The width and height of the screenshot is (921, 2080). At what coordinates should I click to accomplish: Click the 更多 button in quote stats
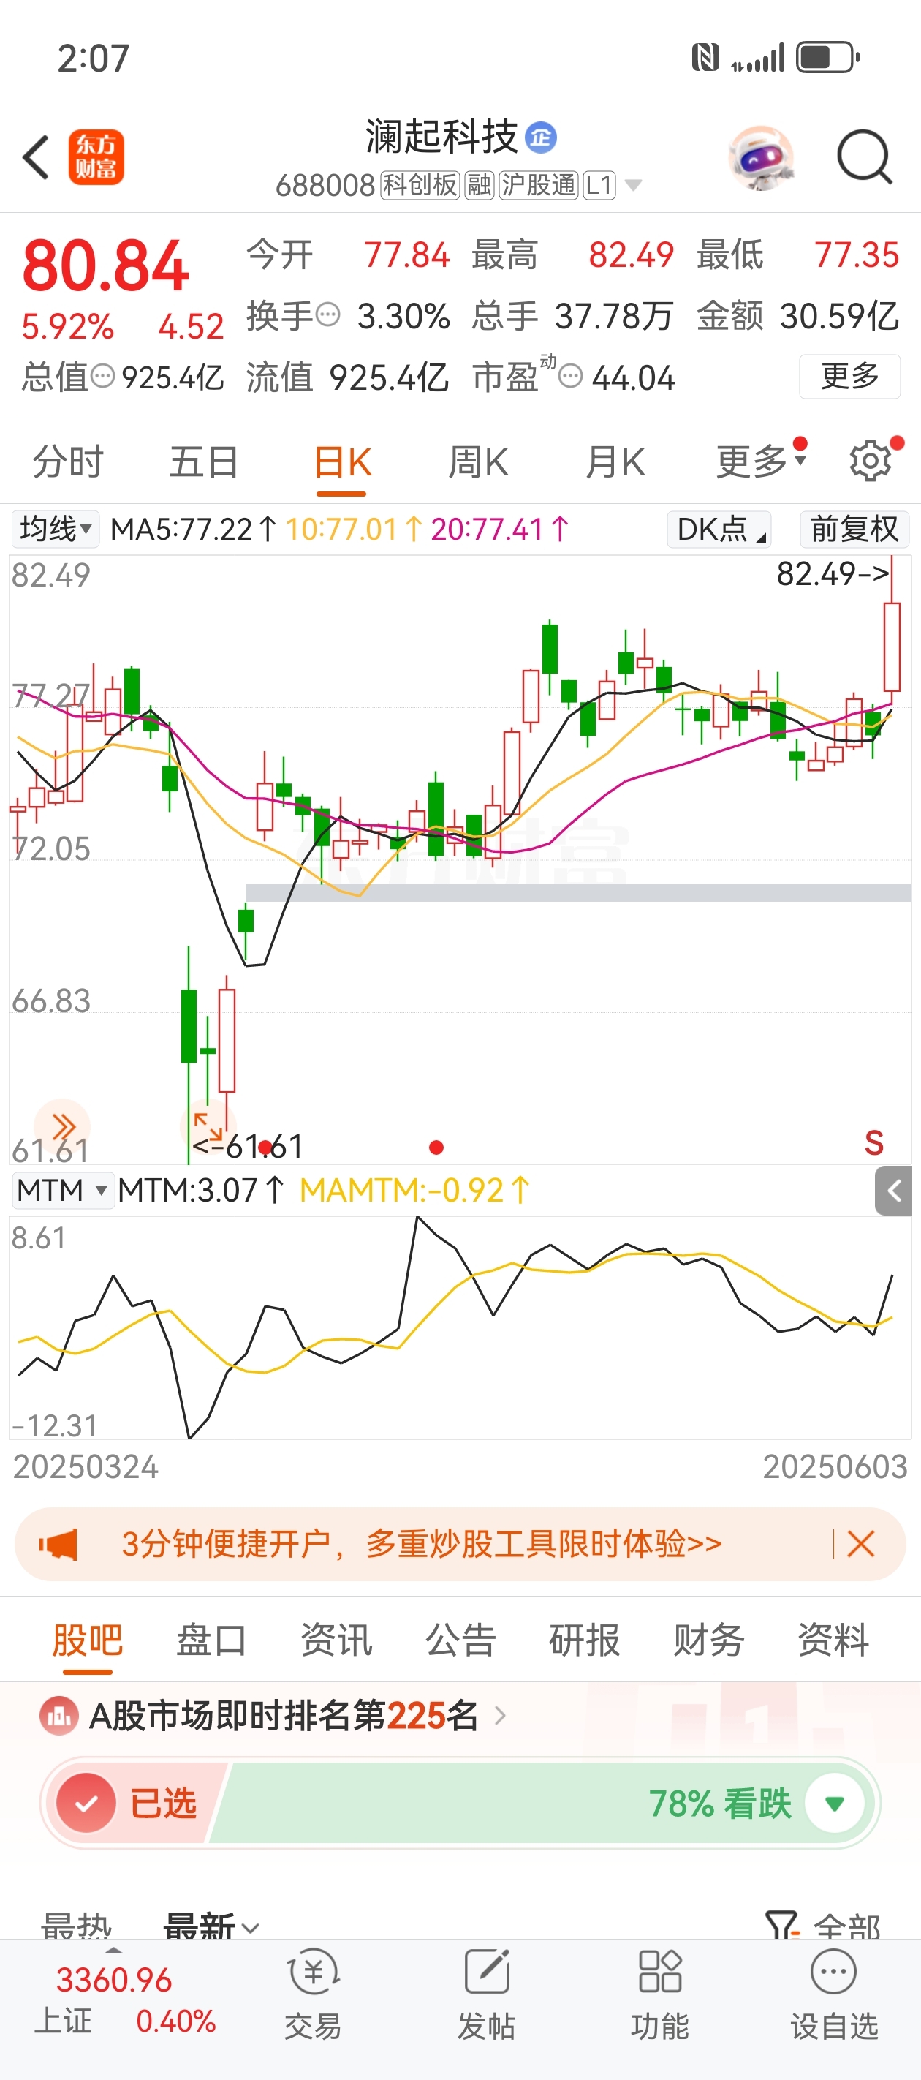tap(850, 376)
